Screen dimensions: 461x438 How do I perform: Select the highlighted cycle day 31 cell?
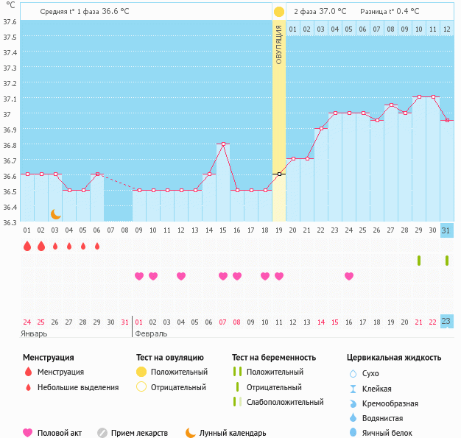pos(446,230)
